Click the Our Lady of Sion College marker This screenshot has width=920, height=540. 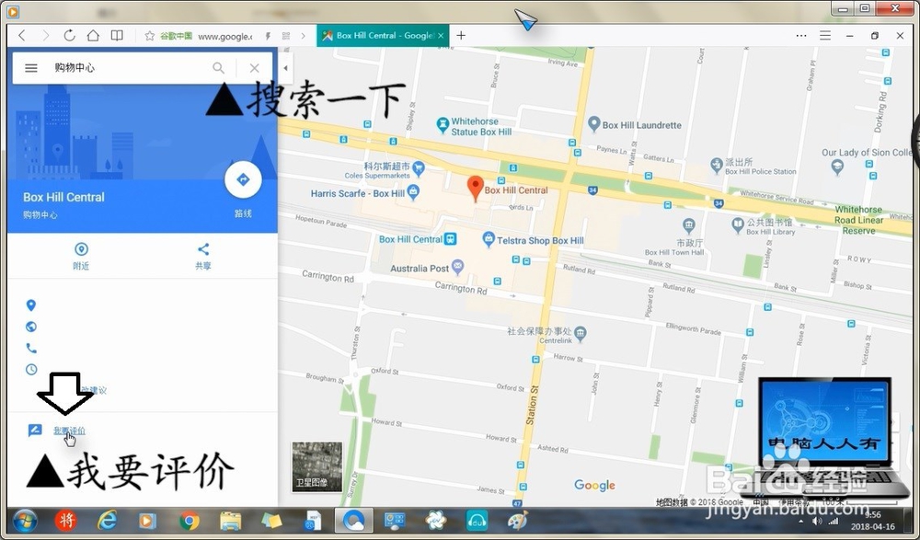click(837, 167)
